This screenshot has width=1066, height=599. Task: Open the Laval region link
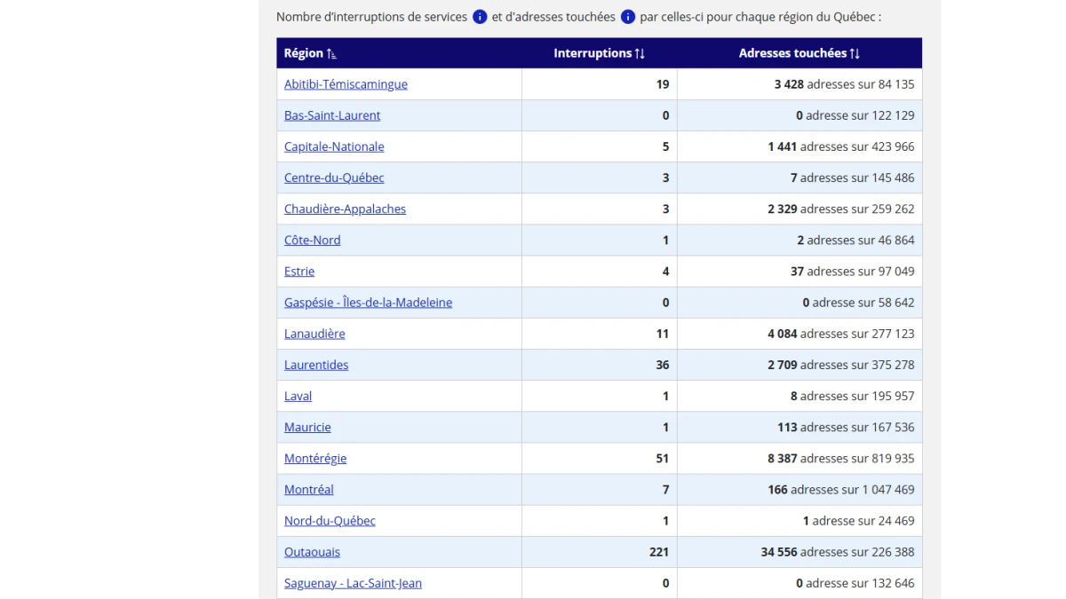tap(298, 396)
